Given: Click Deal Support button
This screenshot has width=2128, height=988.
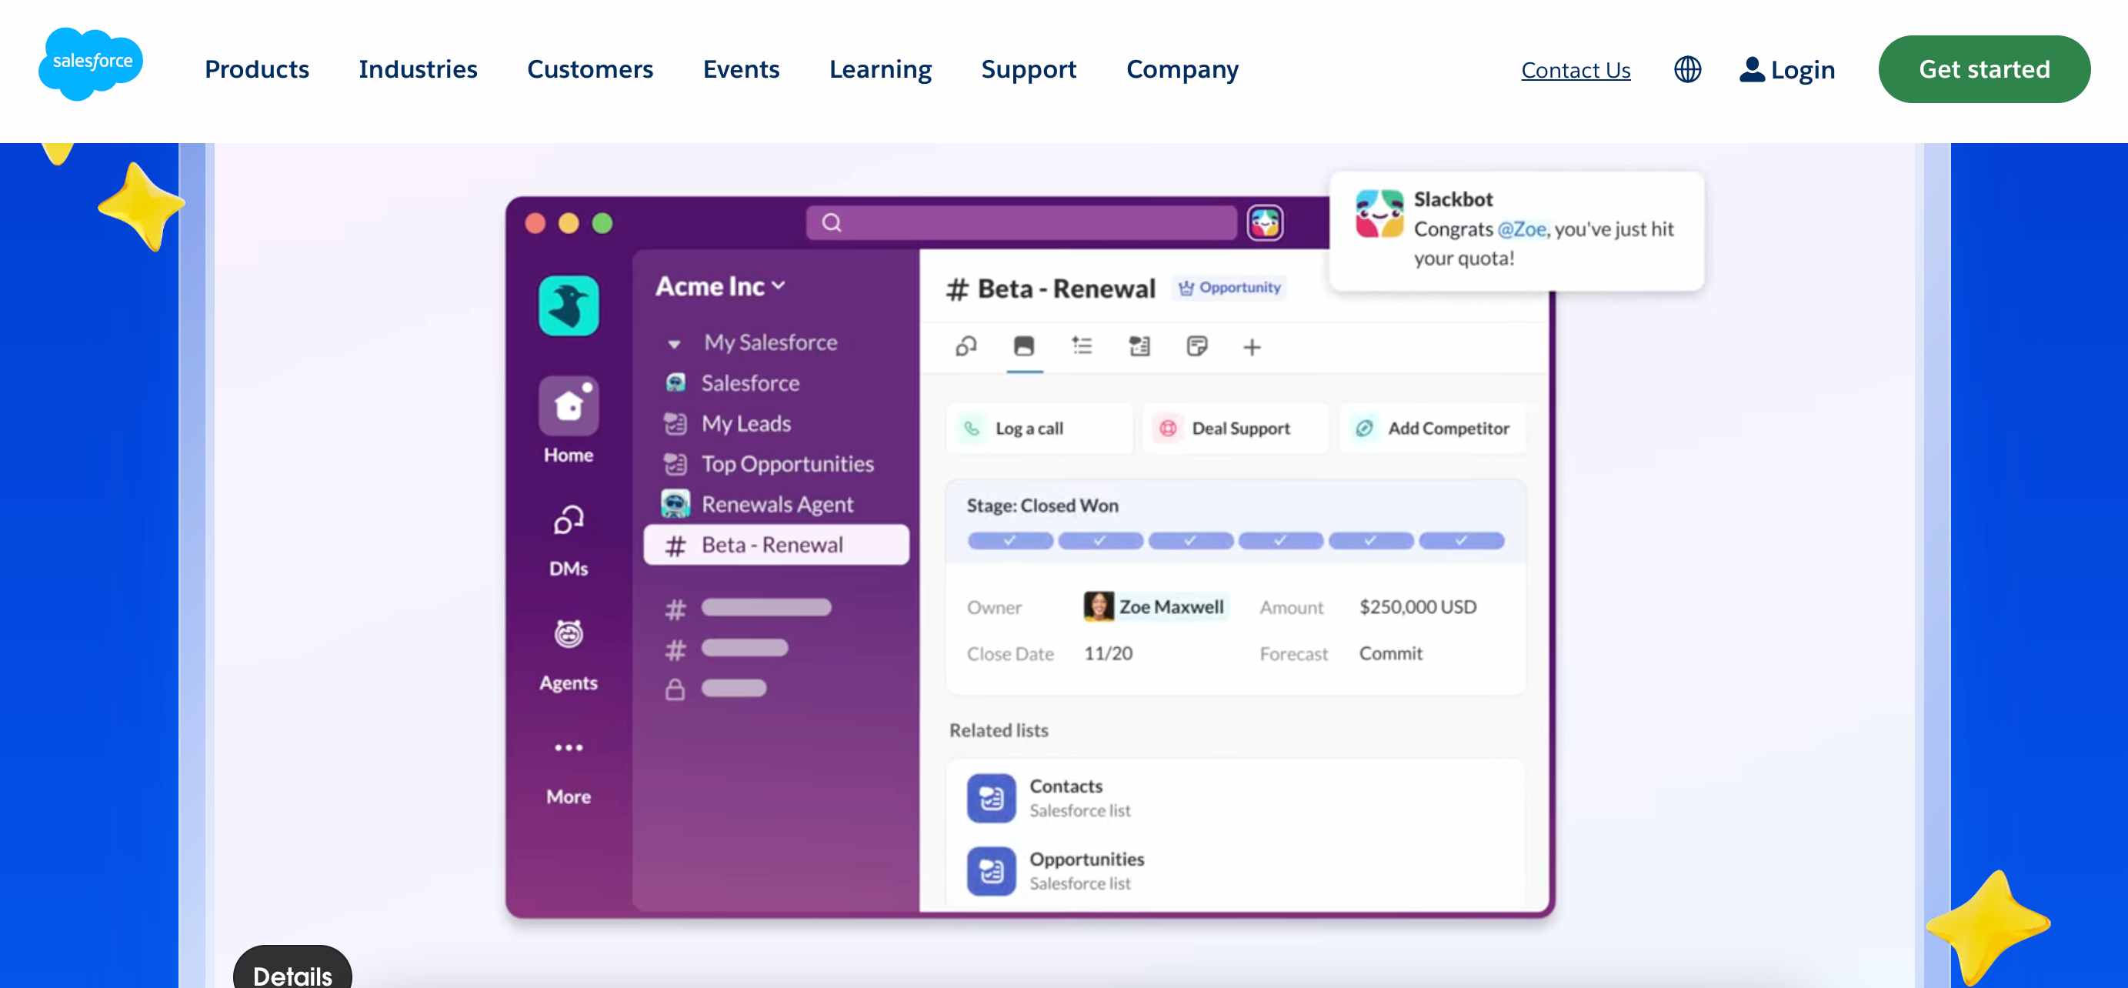Looking at the screenshot, I should click(1235, 428).
